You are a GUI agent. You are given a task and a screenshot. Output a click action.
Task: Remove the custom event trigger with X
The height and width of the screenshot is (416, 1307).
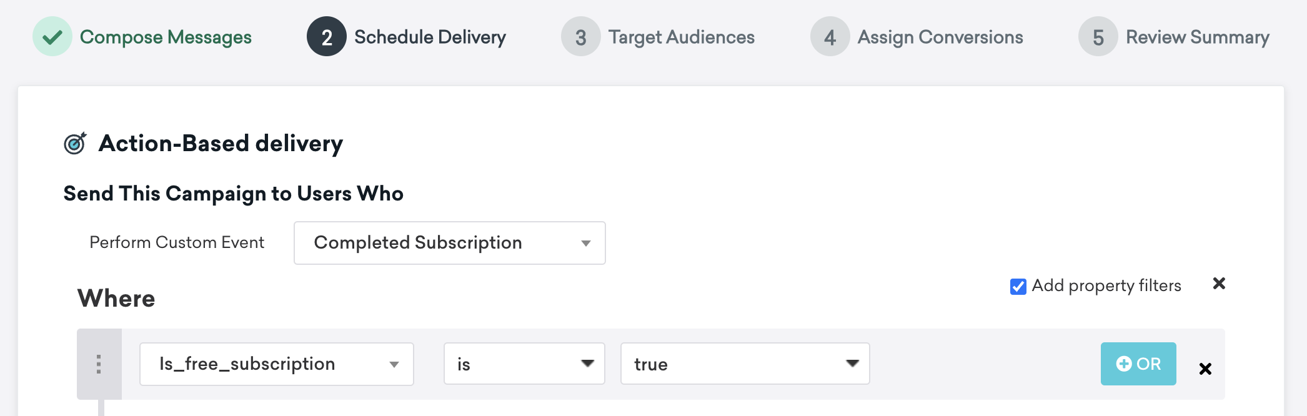click(x=1219, y=284)
